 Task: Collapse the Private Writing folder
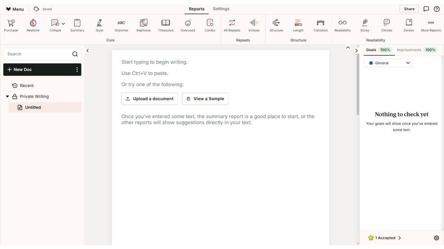click(8, 96)
